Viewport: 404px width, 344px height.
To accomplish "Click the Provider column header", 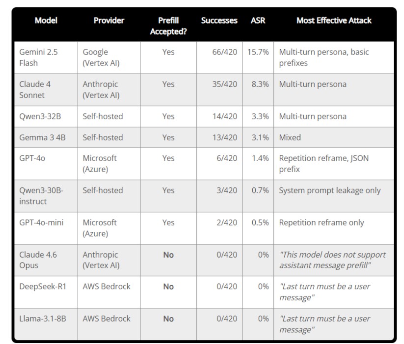I will click(x=108, y=21).
